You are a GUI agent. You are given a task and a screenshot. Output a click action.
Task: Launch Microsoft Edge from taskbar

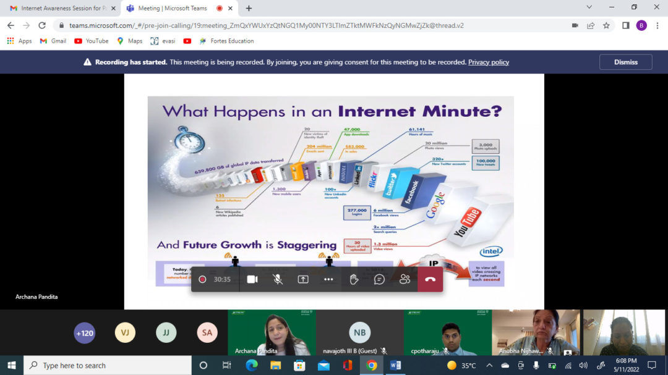pos(252,365)
